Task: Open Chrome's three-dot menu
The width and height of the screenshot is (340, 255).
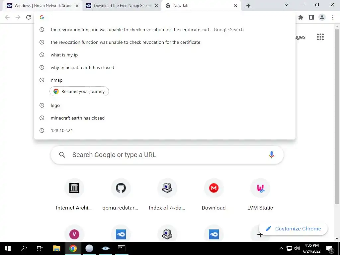Action: tap(333, 17)
